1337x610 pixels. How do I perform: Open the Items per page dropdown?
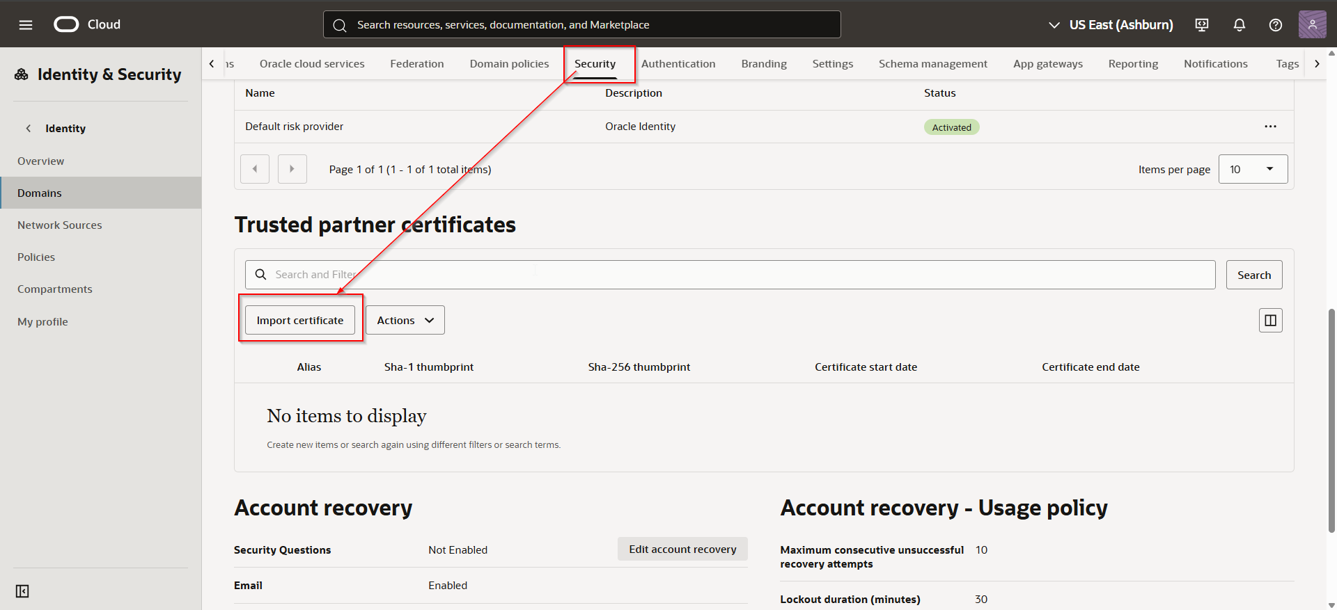pos(1252,170)
